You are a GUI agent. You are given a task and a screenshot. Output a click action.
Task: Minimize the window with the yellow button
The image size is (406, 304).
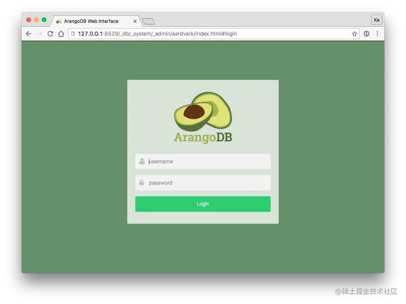[x=36, y=20]
